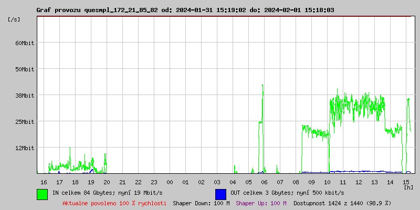Click hour 12 on time axis
This screenshot has height=210, width=420.
[x=359, y=182]
